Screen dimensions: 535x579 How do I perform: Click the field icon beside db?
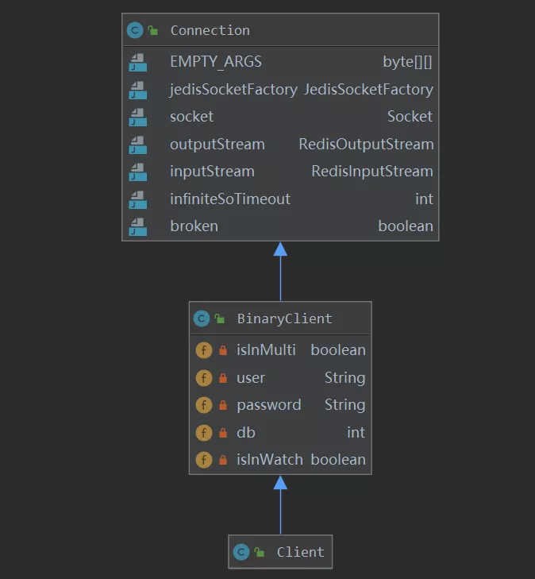(204, 433)
